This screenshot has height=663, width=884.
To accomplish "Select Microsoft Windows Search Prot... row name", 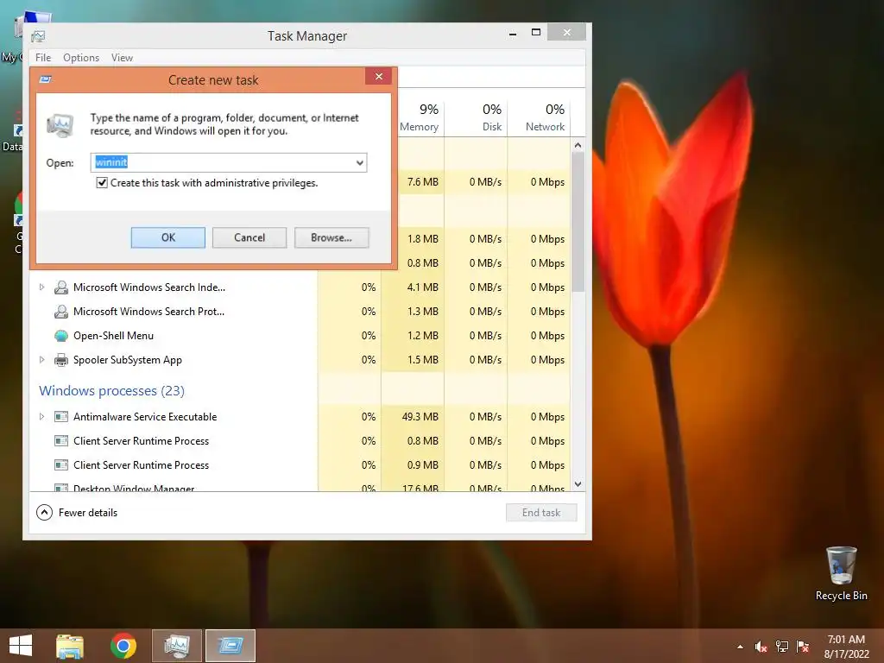I will [148, 312].
